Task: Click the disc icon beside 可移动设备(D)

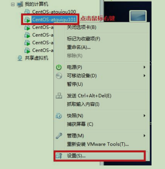Action: (59, 76)
